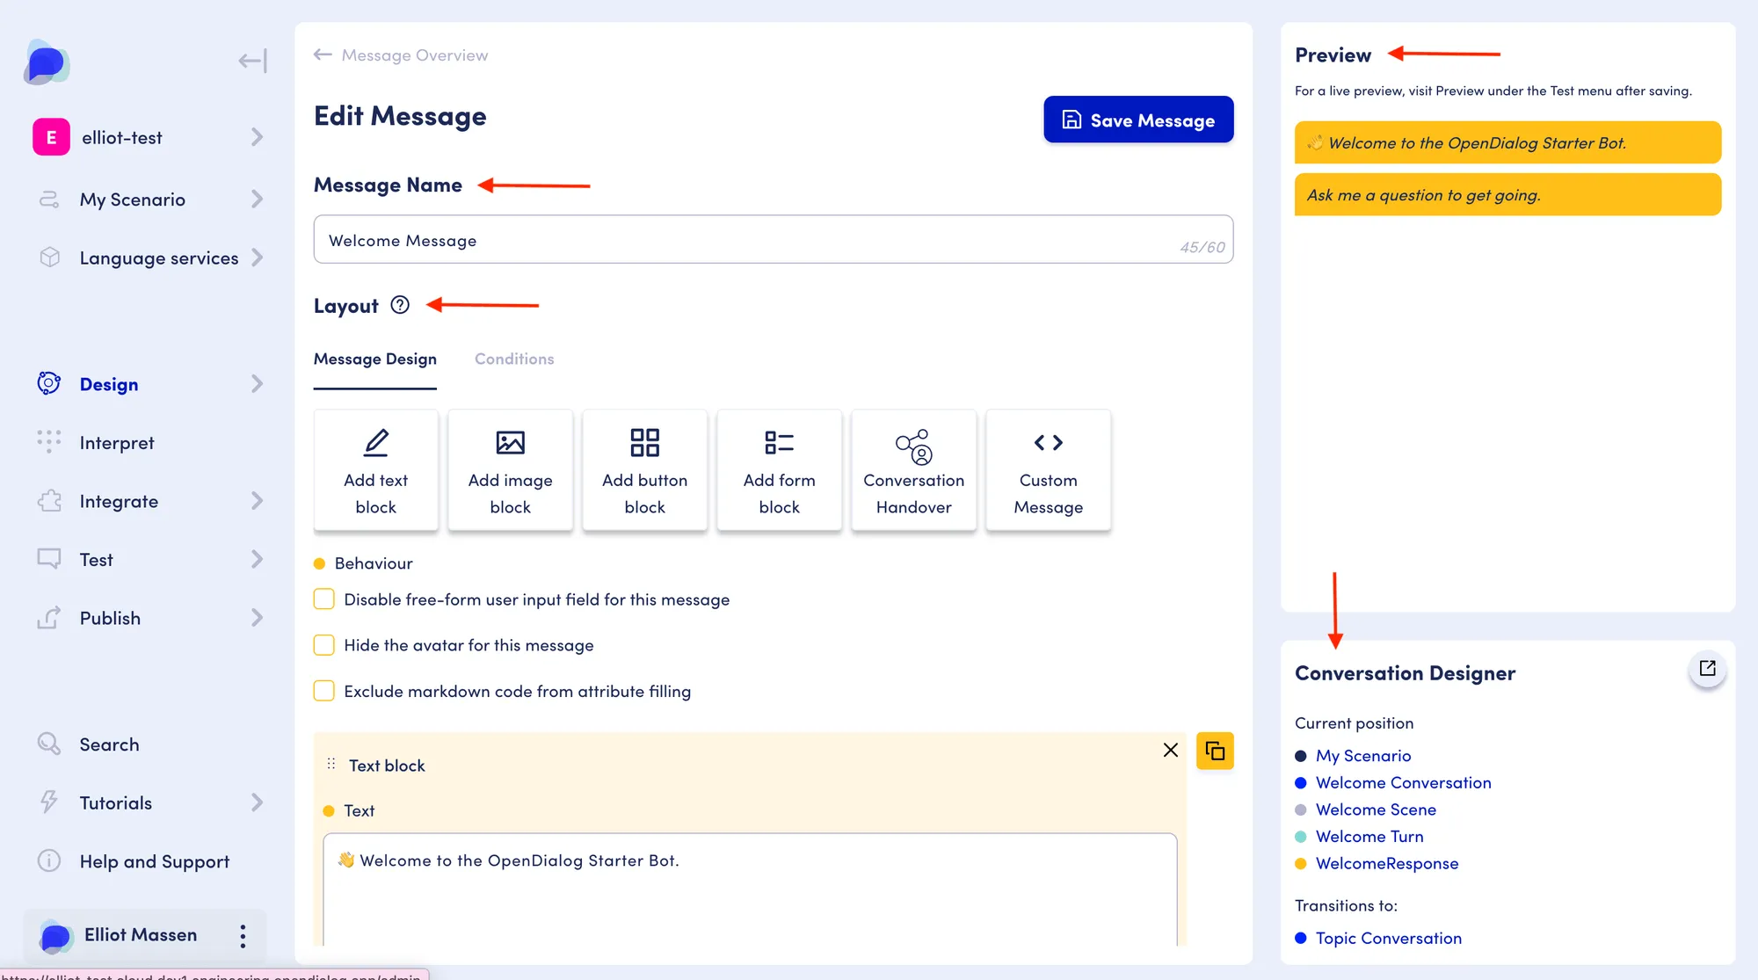This screenshot has height=980, width=1758.
Task: Open Interpret in the sidebar
Action: pyautogui.click(x=117, y=443)
